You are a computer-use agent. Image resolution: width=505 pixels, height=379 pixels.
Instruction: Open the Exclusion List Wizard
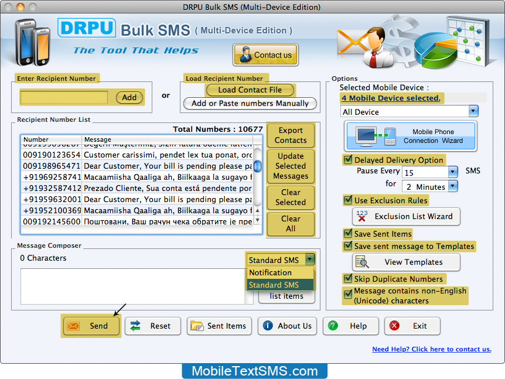point(405,217)
